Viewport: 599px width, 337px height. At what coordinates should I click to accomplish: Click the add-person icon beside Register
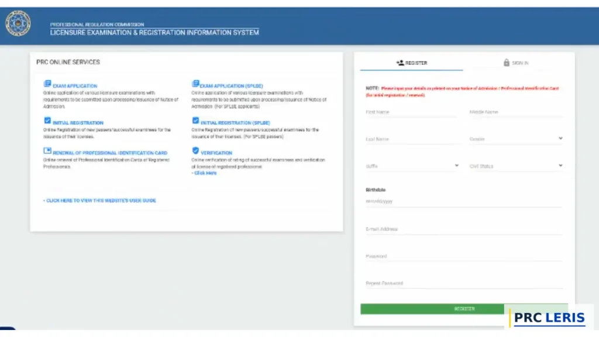pos(400,63)
